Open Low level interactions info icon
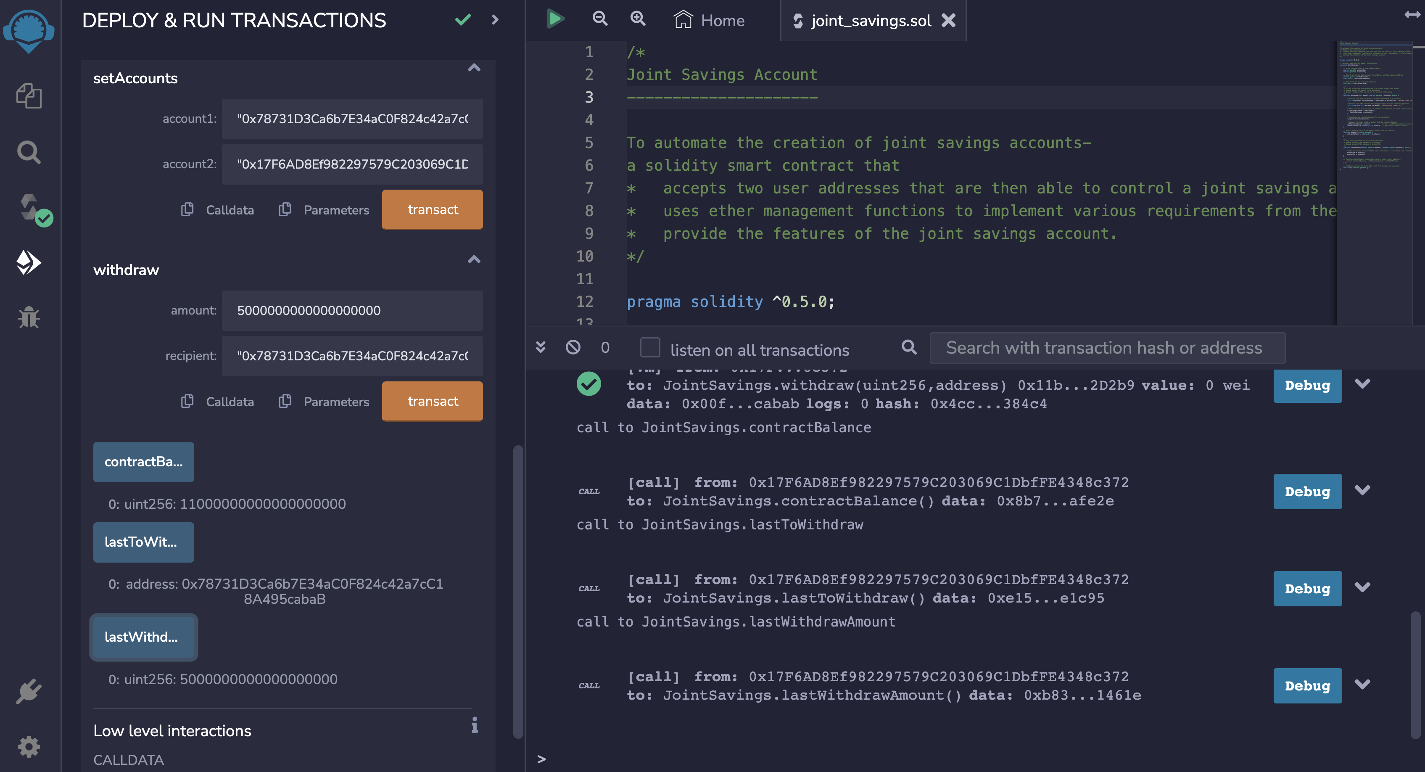The height and width of the screenshot is (772, 1425). 475,725
